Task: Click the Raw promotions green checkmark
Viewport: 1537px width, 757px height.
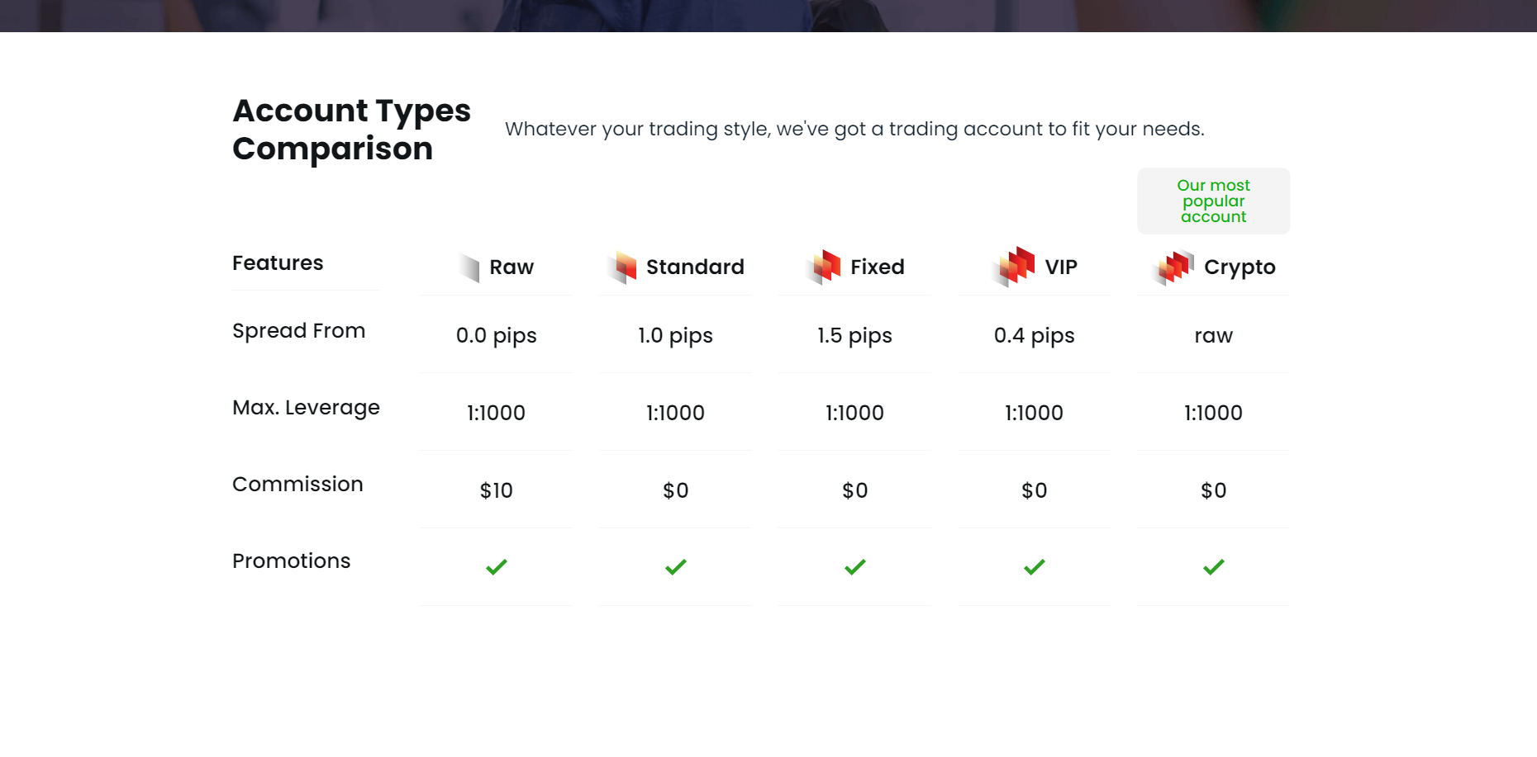Action: pyautogui.click(x=496, y=567)
